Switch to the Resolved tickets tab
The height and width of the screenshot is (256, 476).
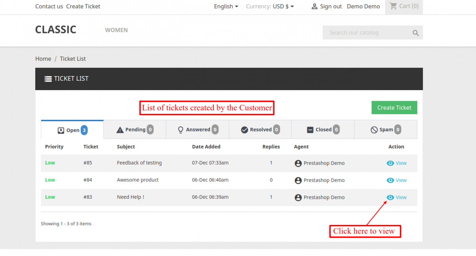coord(260,129)
